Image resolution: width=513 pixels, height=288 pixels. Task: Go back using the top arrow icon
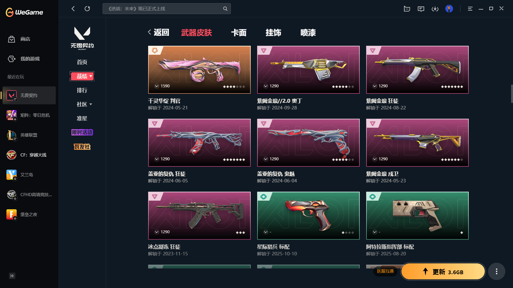click(x=73, y=9)
